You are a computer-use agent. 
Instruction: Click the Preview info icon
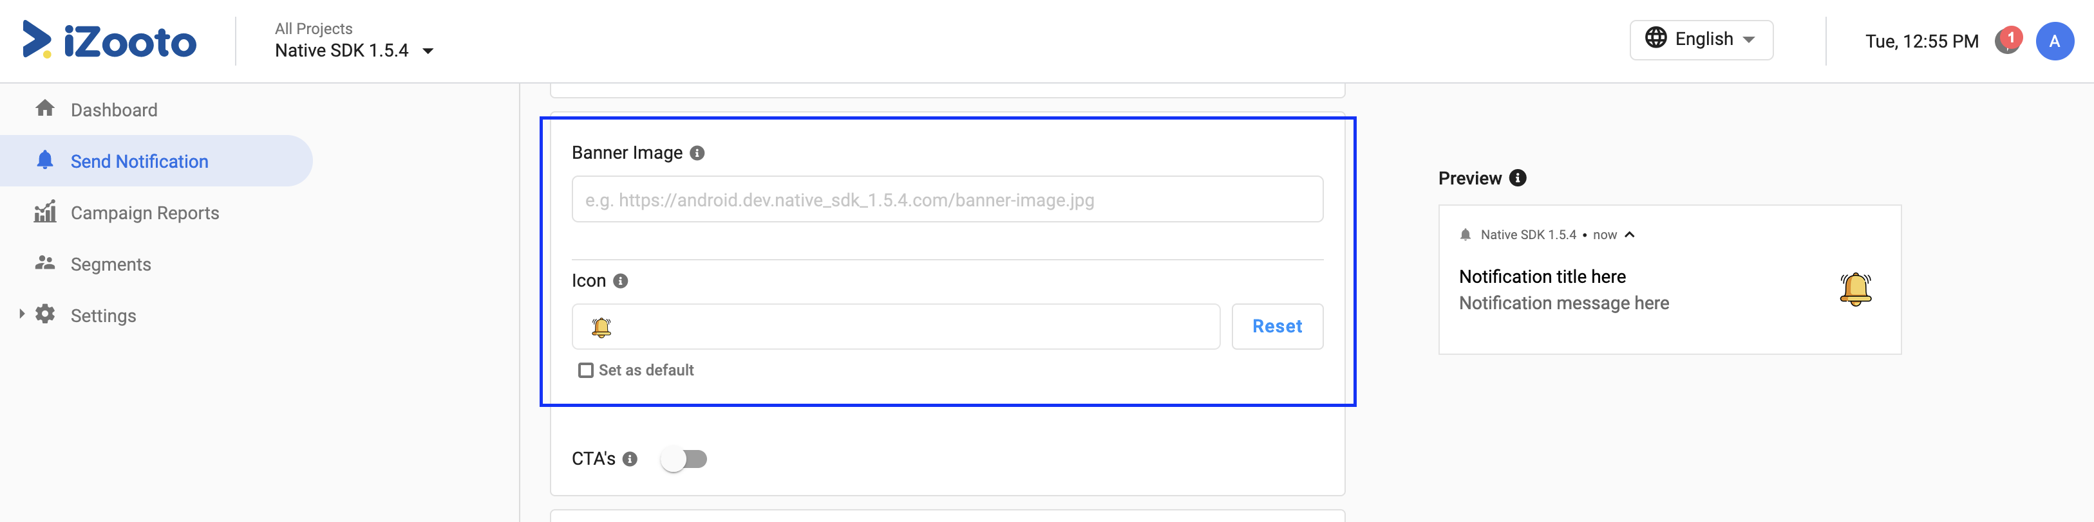click(x=1518, y=178)
